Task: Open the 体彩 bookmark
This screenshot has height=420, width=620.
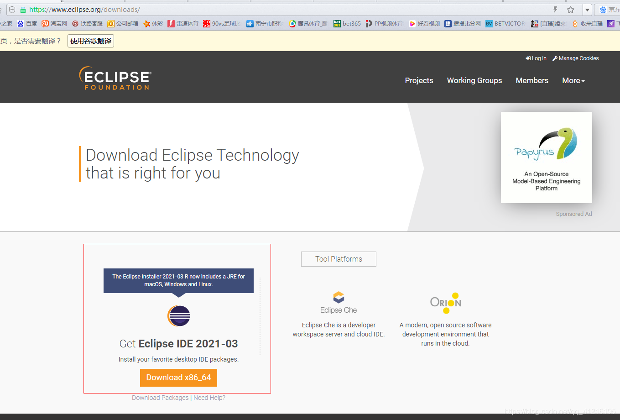Action: tap(153, 24)
